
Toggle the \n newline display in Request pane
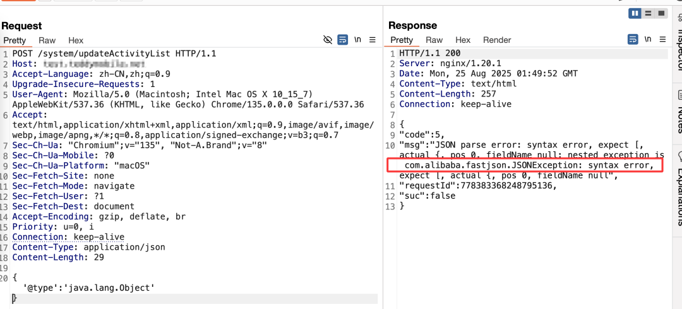(357, 40)
